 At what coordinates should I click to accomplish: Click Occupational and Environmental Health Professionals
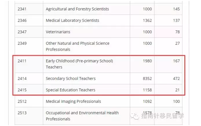coord(82,116)
